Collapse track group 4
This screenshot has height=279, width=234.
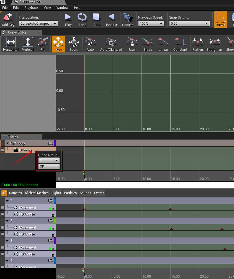(7, 260)
